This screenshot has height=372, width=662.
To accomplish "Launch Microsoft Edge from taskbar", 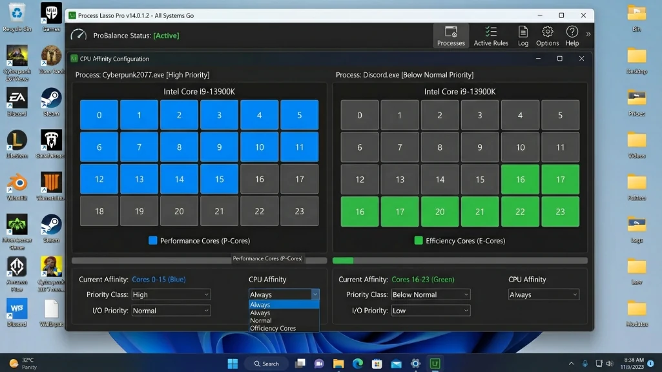I will click(x=358, y=364).
